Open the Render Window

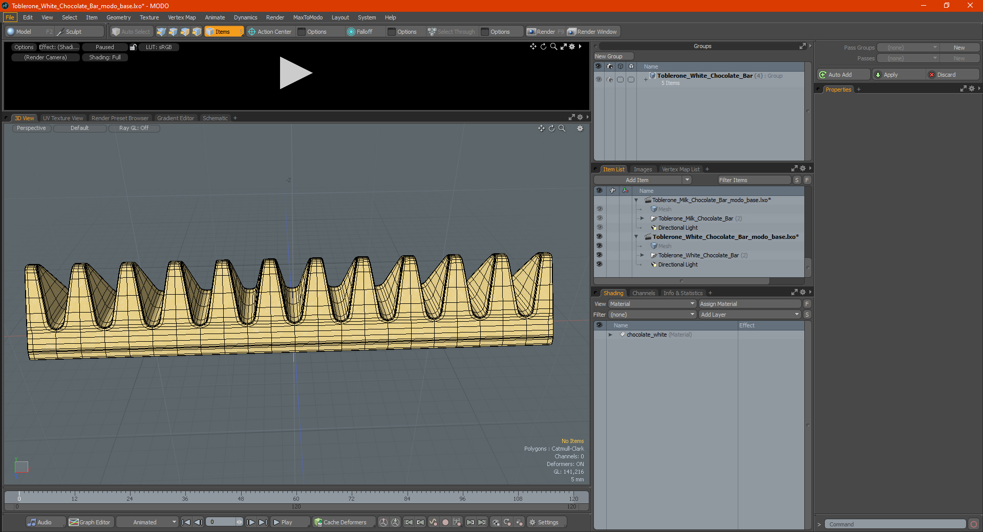coord(593,32)
